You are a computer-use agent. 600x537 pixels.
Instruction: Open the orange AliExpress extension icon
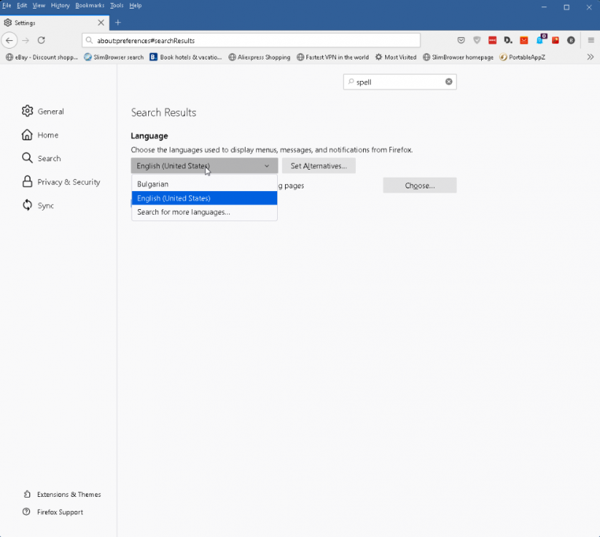tap(524, 40)
